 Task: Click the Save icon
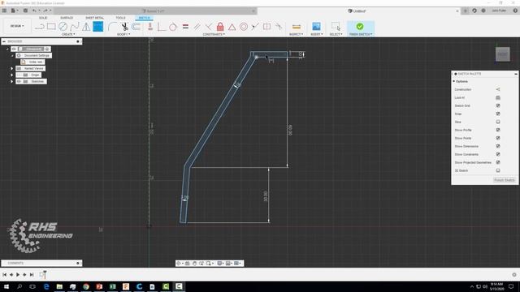25,11
